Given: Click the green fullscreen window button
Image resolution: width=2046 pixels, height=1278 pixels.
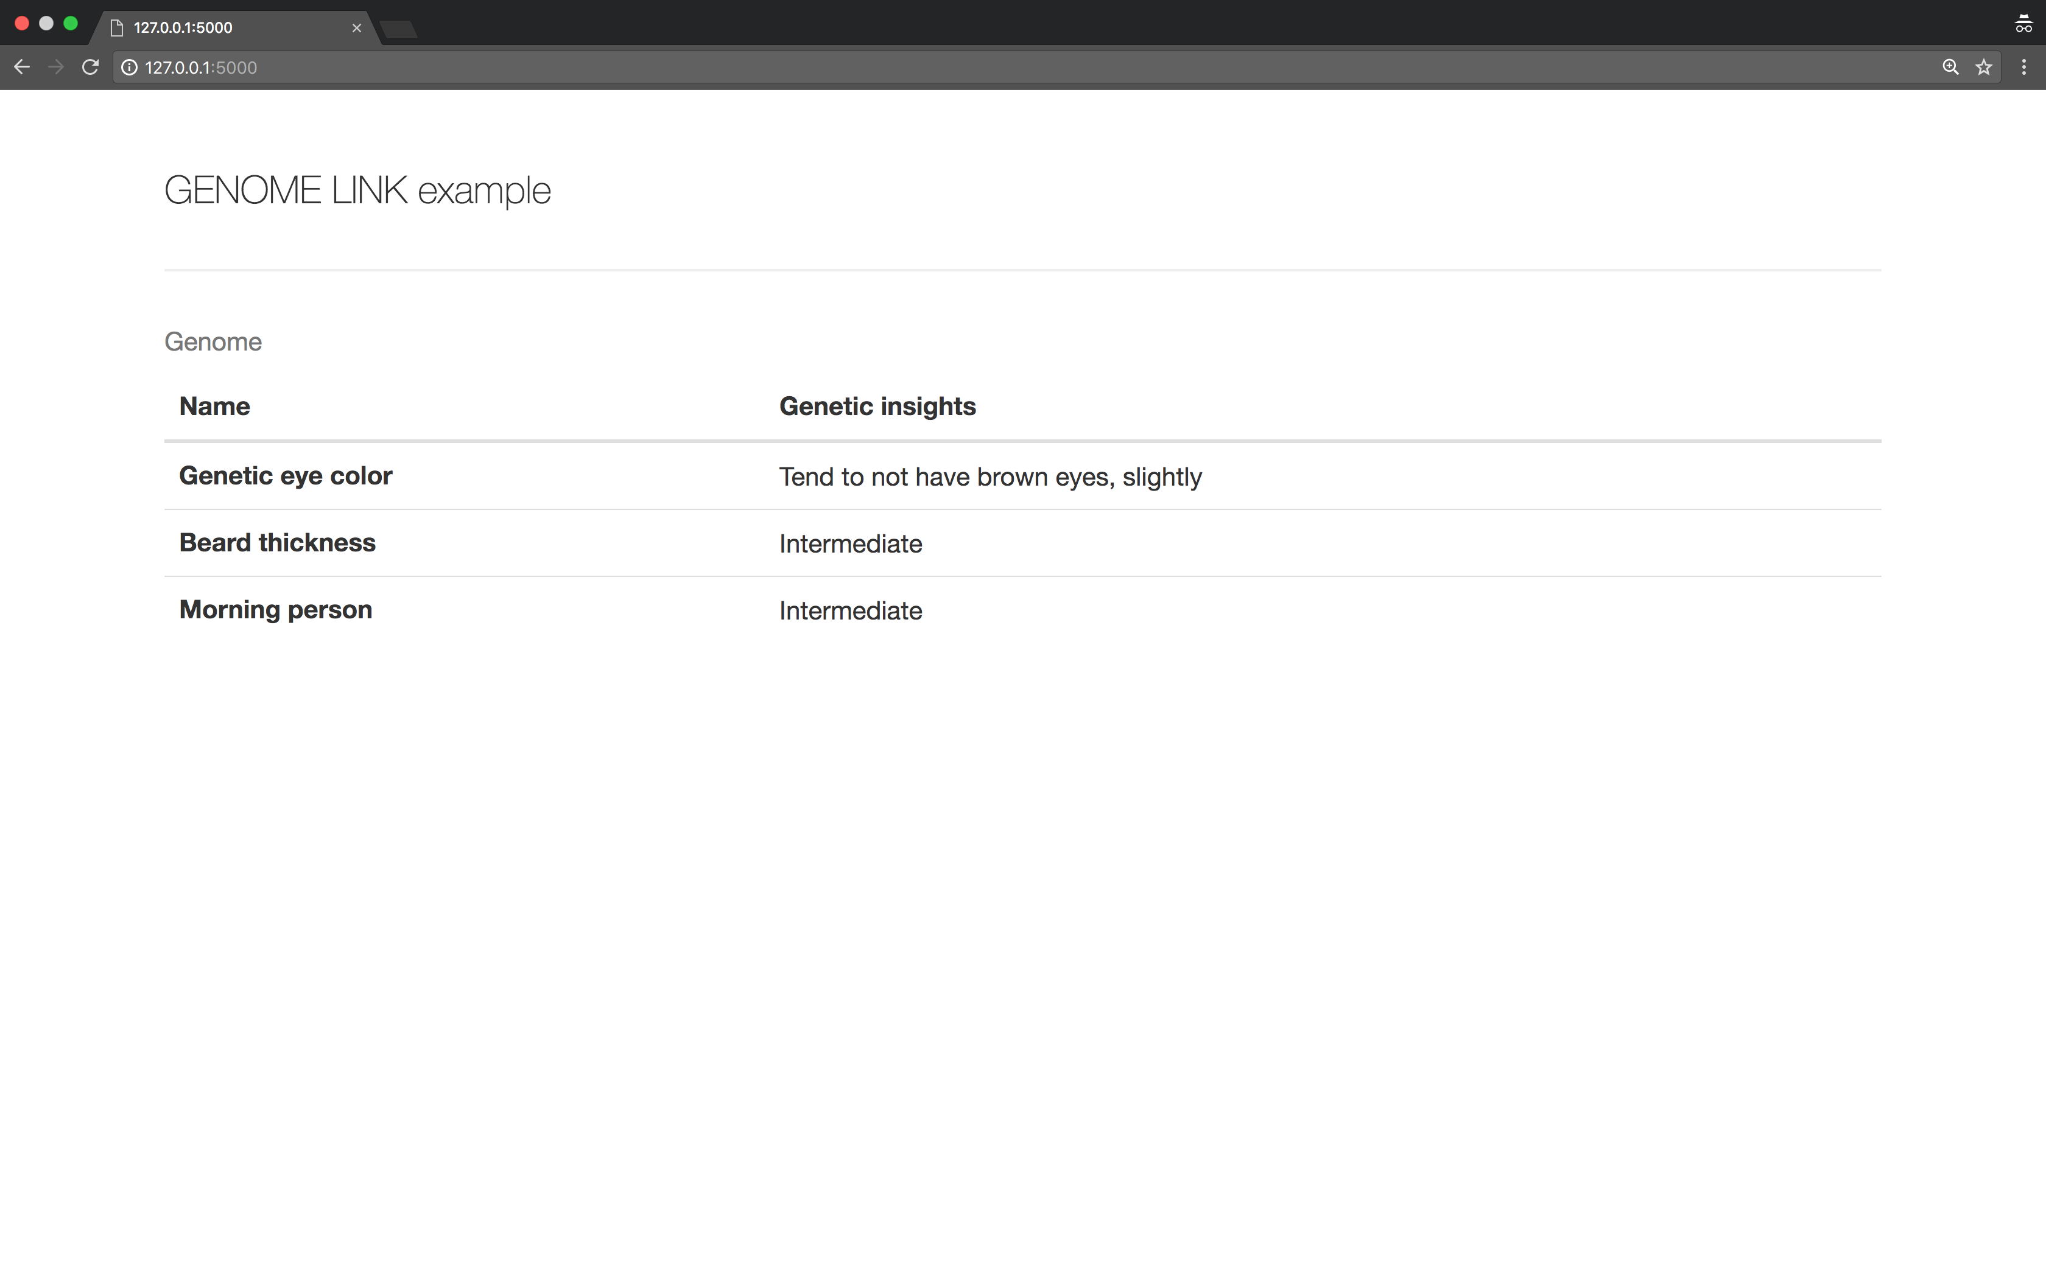Looking at the screenshot, I should [71, 24].
